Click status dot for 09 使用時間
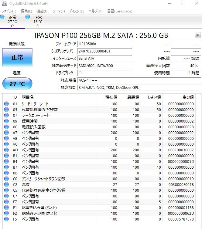The width and height of the screenshot is (202, 229). tap(6, 121)
